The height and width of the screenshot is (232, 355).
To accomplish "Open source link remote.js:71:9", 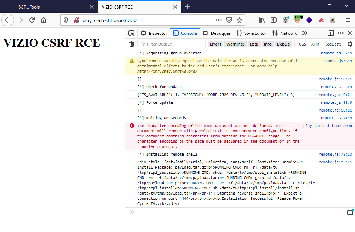I will 336,118.
